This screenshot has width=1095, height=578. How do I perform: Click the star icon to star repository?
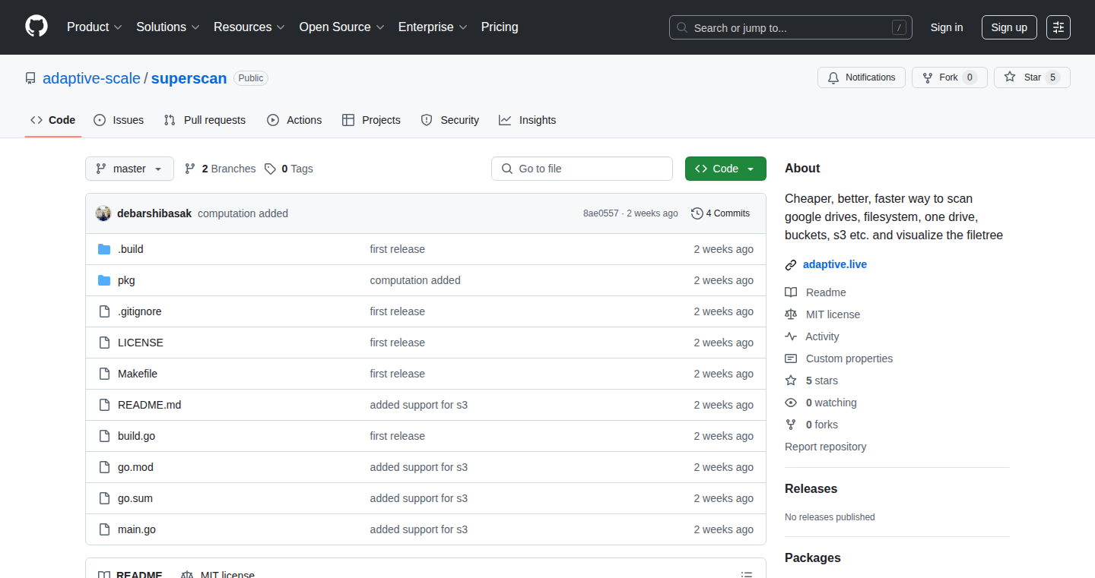click(x=1010, y=77)
